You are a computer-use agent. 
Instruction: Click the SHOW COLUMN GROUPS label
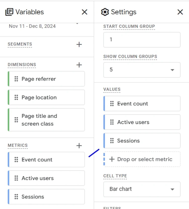(x=130, y=57)
